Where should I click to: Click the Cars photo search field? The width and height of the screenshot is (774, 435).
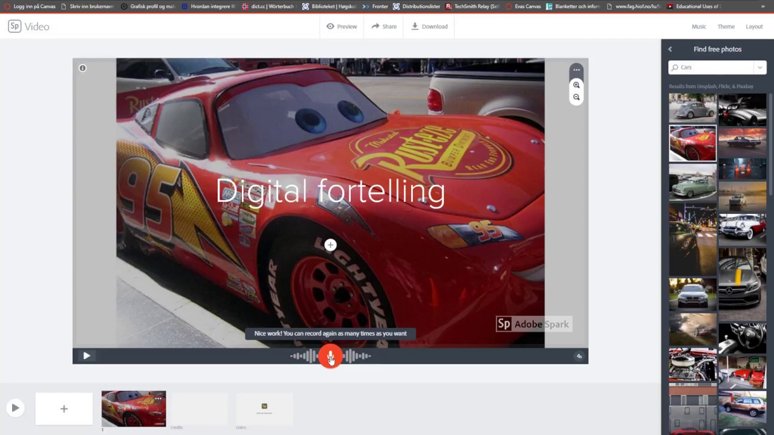point(711,67)
